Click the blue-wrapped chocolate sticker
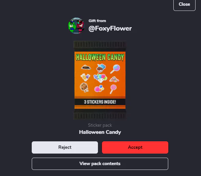201x176 pixels. [101, 68]
